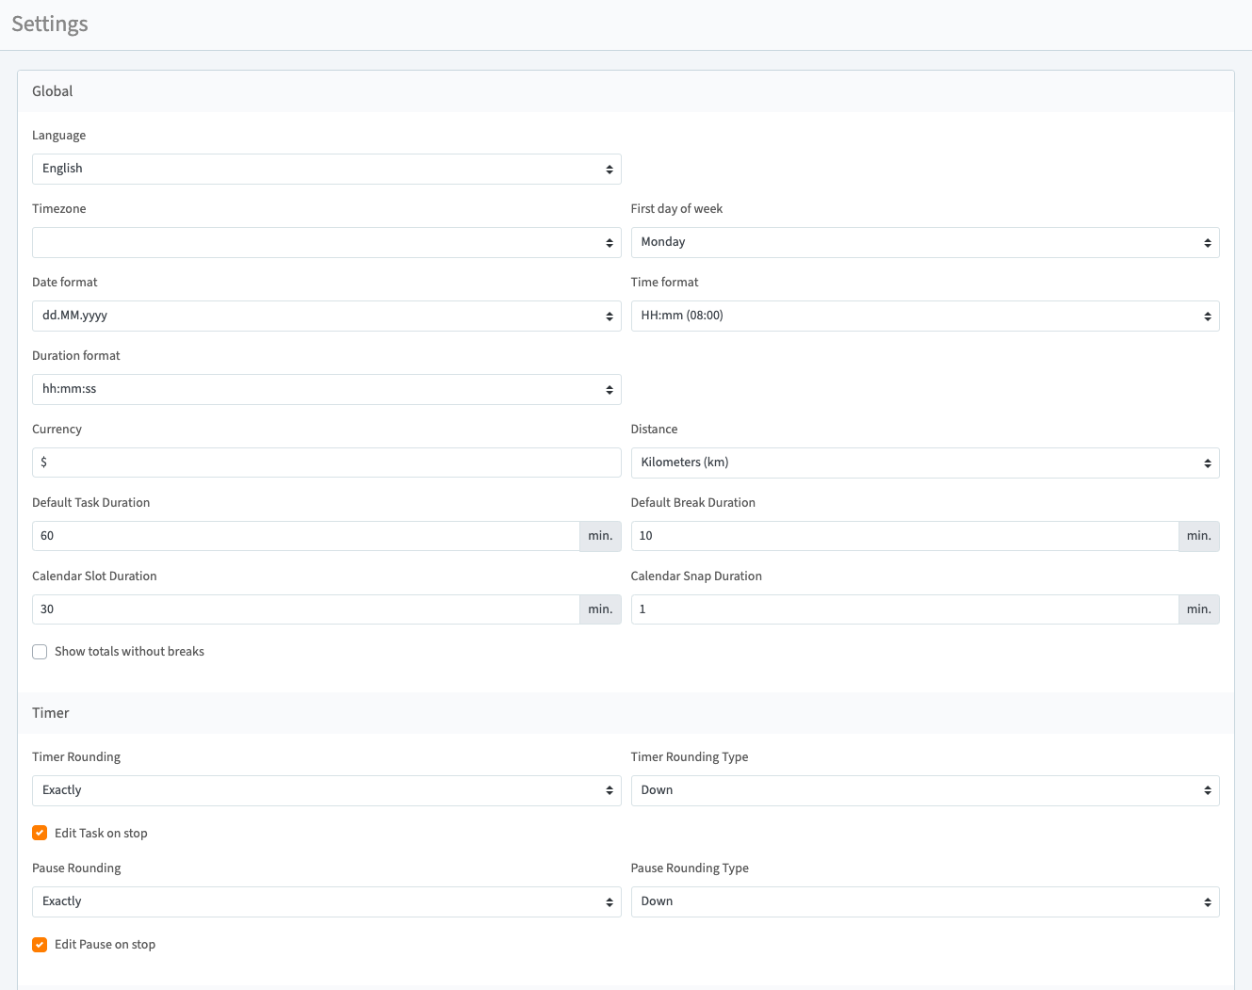1252x990 pixels.
Task: Click the Timer section header
Action: (x=51, y=713)
